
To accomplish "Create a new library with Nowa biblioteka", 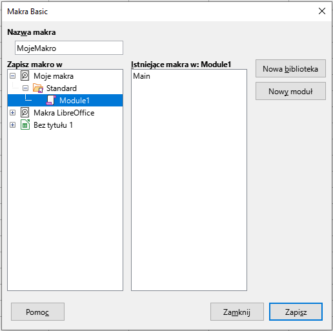I will coord(290,68).
